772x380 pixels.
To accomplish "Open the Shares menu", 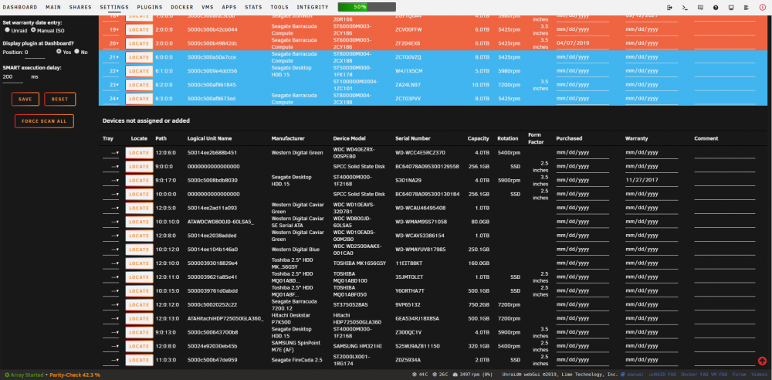I will [80, 8].
